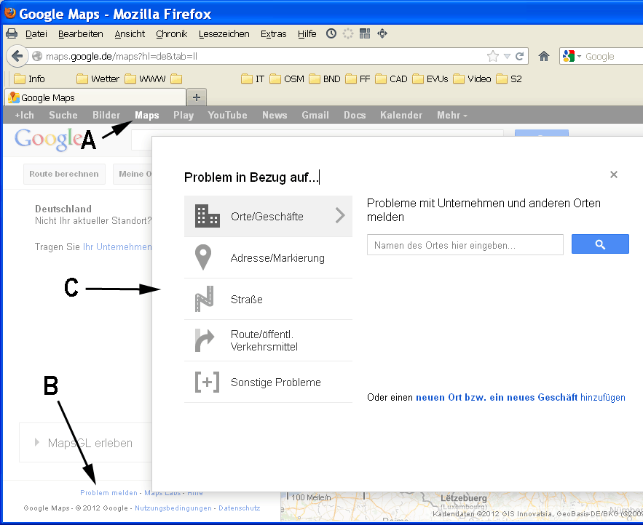Bookmark page with the star icon
643x525 pixels.
[x=493, y=56]
